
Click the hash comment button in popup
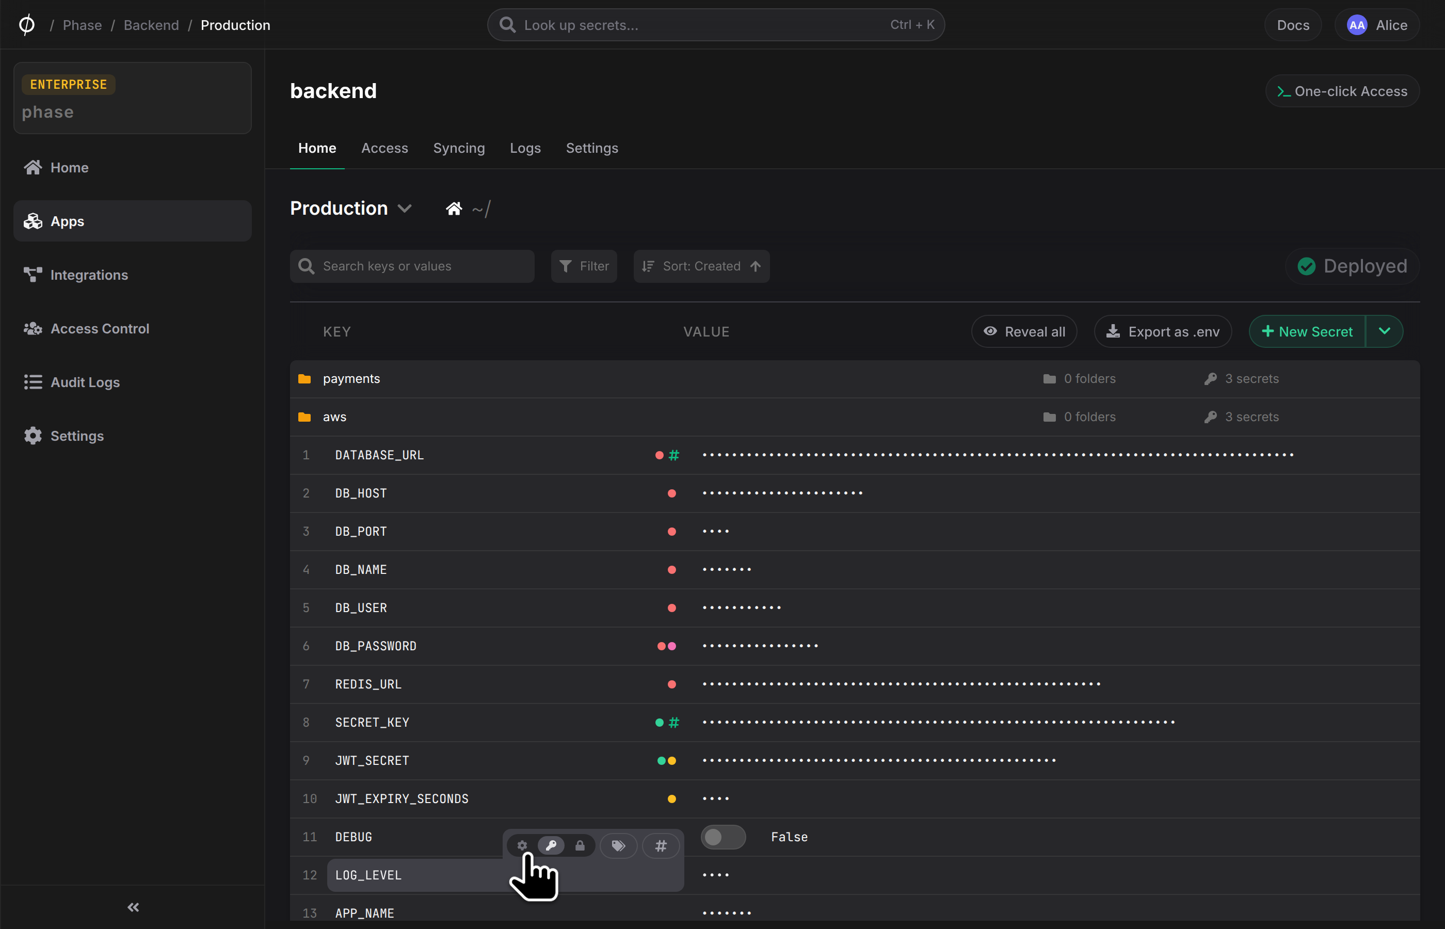[x=661, y=845]
